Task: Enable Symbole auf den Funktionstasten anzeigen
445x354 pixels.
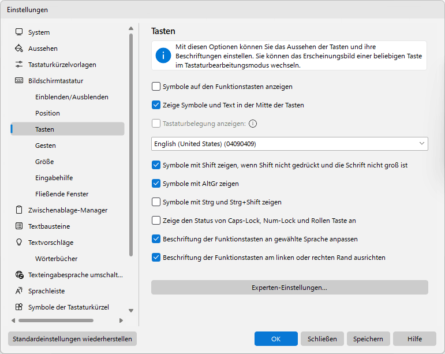Action: coord(156,86)
